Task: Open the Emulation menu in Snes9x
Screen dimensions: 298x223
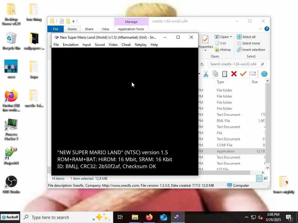Action: [70, 44]
